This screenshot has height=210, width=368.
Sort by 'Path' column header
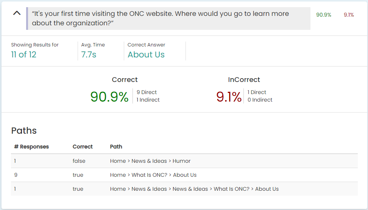click(116, 147)
